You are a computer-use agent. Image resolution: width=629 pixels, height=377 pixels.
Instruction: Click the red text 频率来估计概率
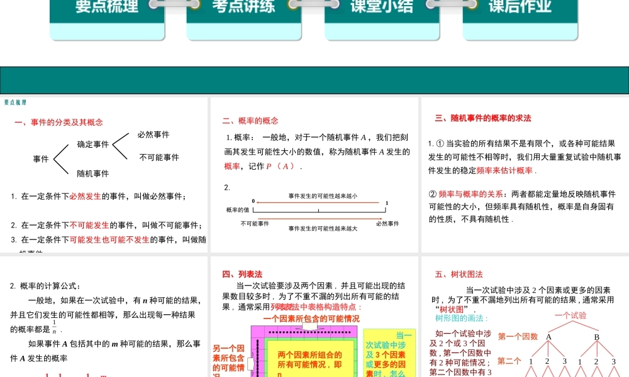[x=504, y=170]
